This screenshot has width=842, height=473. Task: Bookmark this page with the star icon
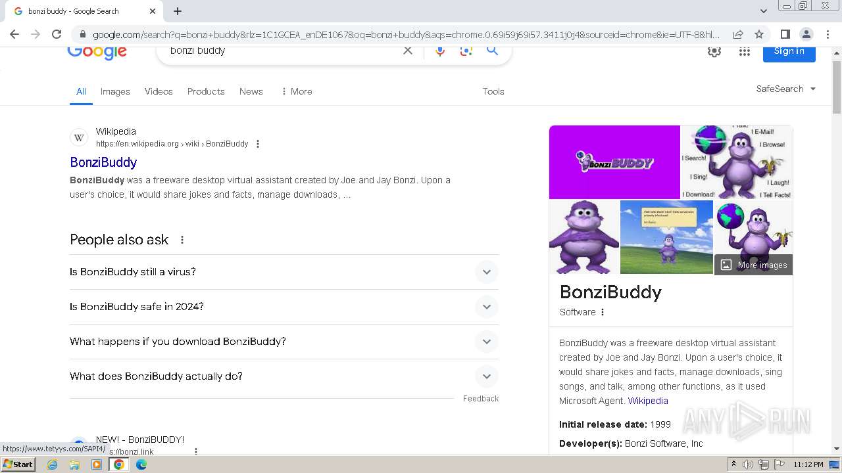tap(759, 34)
